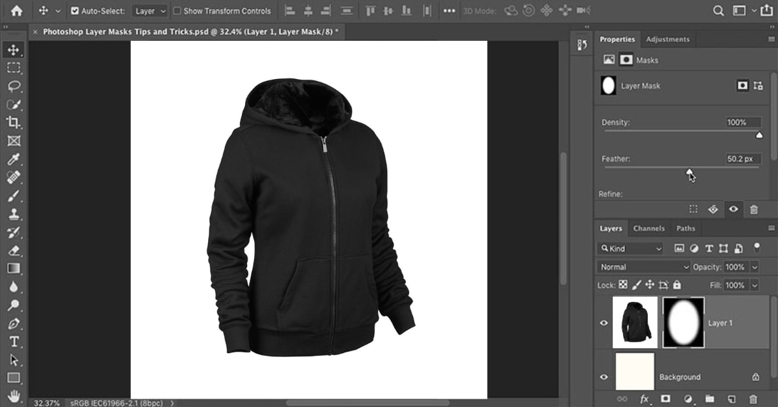Click Load Selection from Mask icon
This screenshot has height=407, width=778.
pyautogui.click(x=694, y=209)
